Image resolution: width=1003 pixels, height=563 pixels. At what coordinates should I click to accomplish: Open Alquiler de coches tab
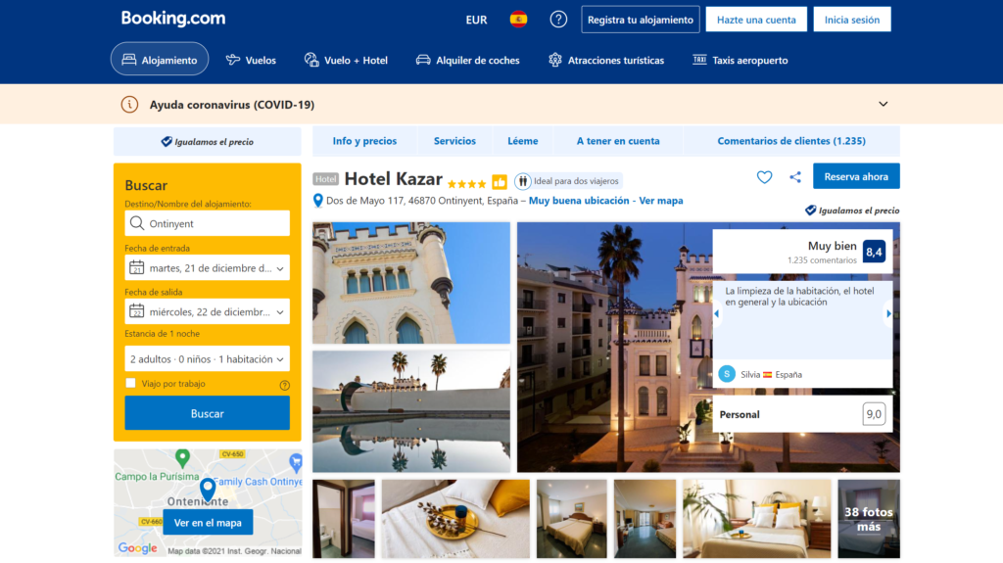pyautogui.click(x=468, y=60)
